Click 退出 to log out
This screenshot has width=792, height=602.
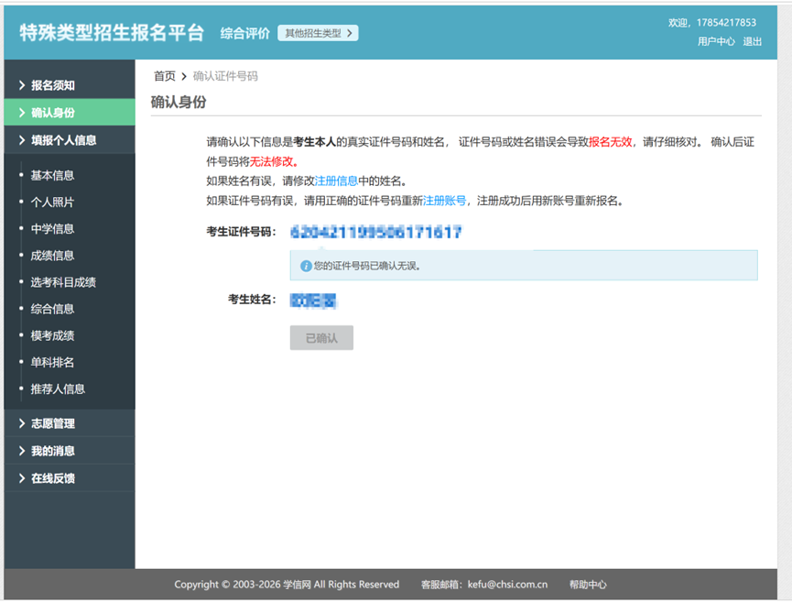click(752, 41)
